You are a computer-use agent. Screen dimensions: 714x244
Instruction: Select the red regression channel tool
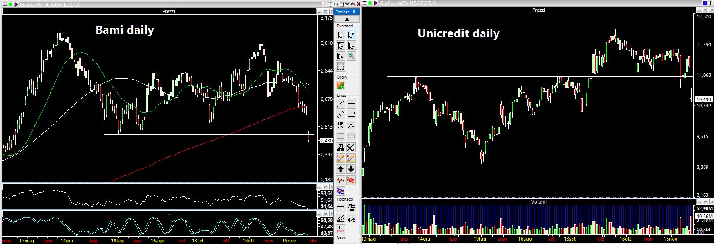(x=351, y=180)
